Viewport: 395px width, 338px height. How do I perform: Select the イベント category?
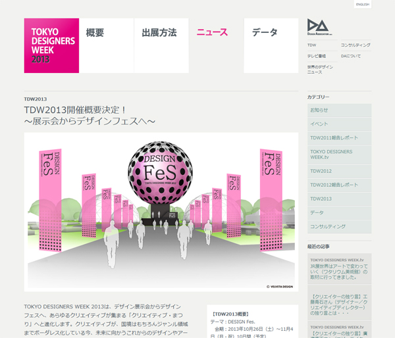(x=339, y=124)
